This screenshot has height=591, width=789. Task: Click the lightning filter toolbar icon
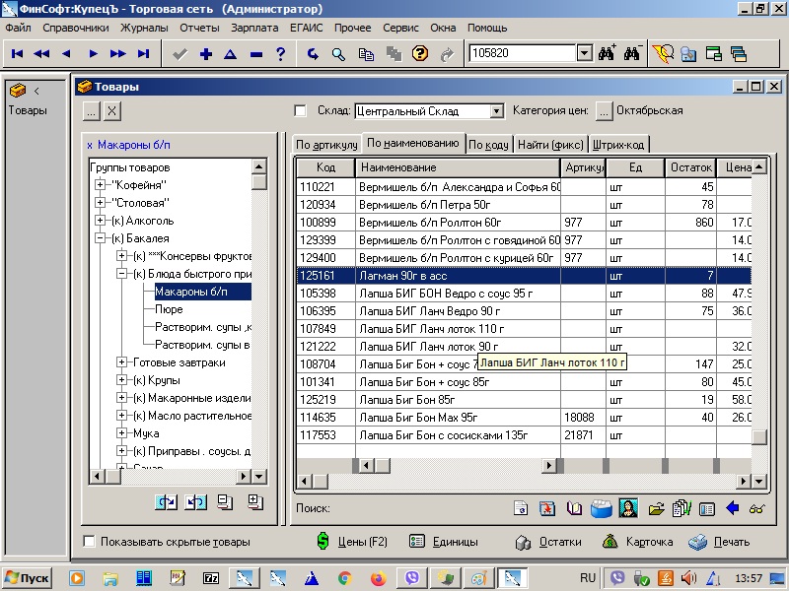[662, 53]
